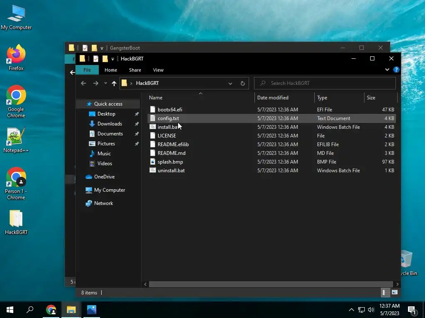
Task: Click Search HackBGRT input field
Action: click(x=325, y=83)
